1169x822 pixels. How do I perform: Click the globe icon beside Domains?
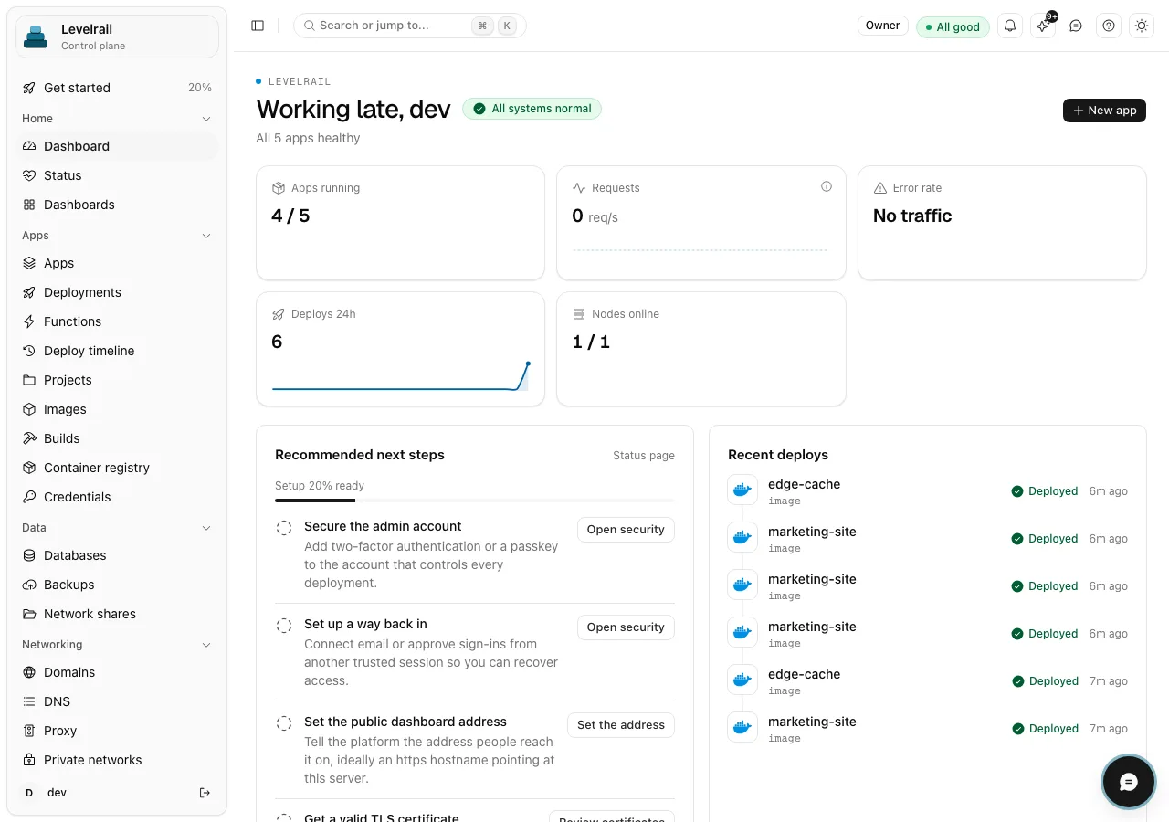point(29,672)
